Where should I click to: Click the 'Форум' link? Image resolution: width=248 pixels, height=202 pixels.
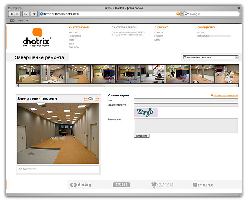200,32
